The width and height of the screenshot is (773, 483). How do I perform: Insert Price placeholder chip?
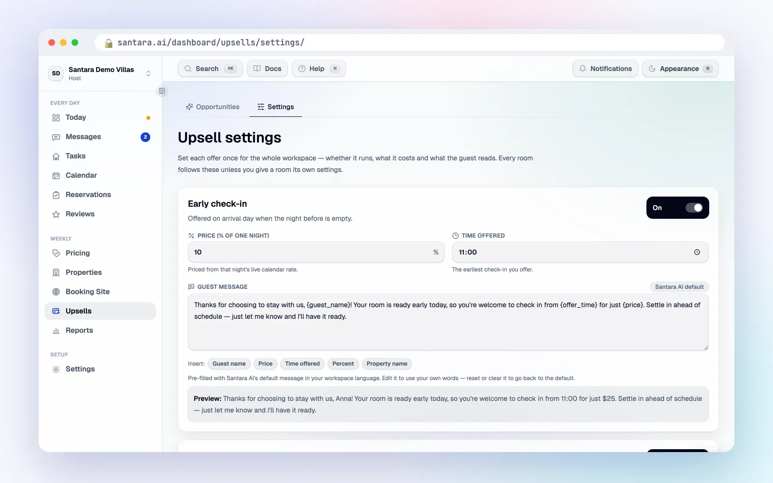point(265,364)
